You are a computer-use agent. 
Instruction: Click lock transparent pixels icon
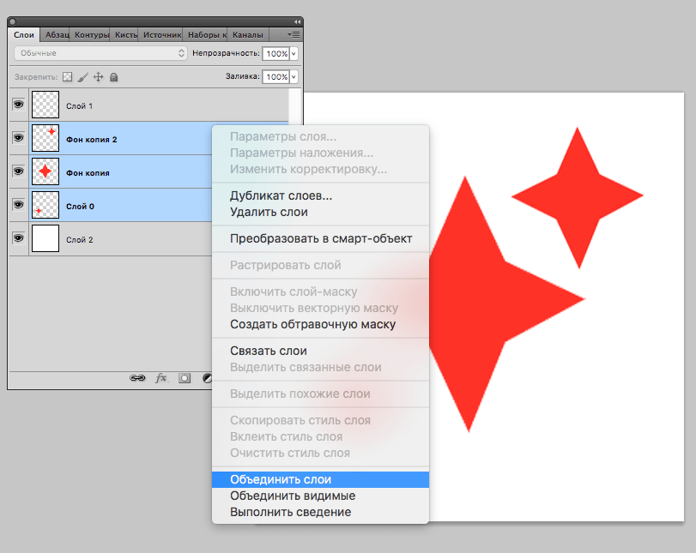click(68, 77)
